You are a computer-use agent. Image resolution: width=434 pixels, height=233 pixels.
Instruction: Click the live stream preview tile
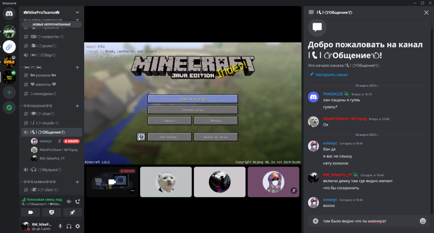[112, 182]
